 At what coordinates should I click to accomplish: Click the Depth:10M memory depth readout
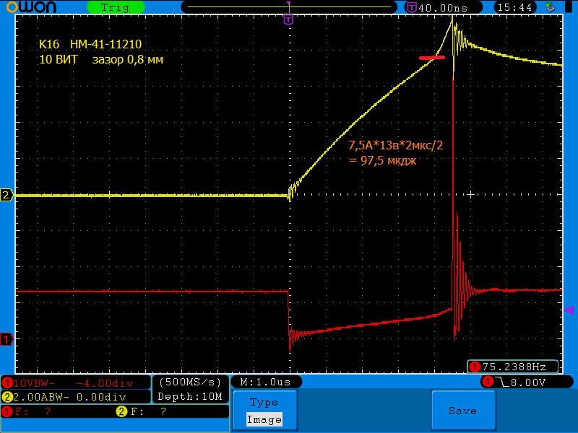tap(191, 396)
